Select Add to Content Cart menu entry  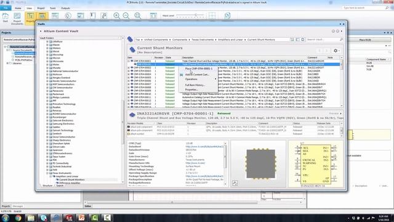tap(198, 75)
